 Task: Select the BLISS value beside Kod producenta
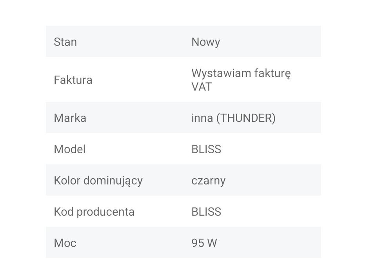point(206,212)
